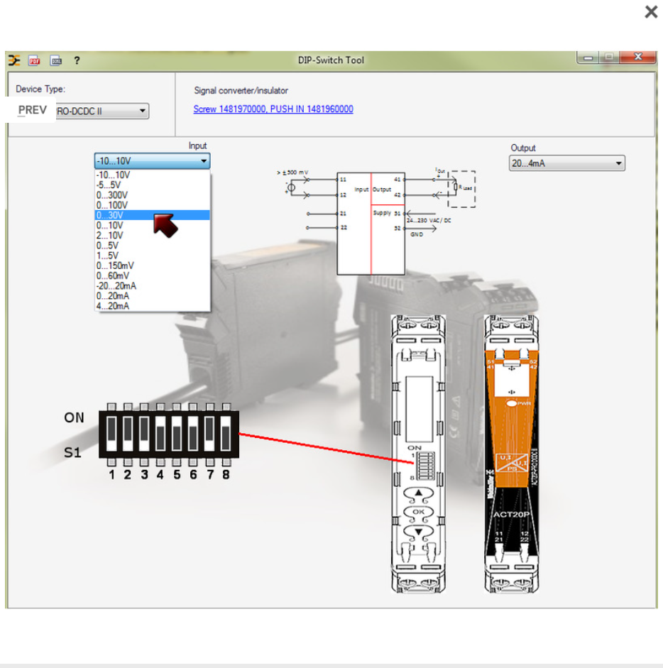Pick 2...10V from the input list
Screen dimensions: 663x668
click(x=152, y=235)
